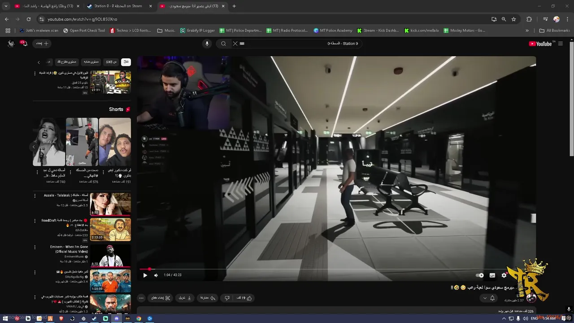Open a new browser tab with plus button
Viewport: 574px width, 323px height.
[x=234, y=6]
